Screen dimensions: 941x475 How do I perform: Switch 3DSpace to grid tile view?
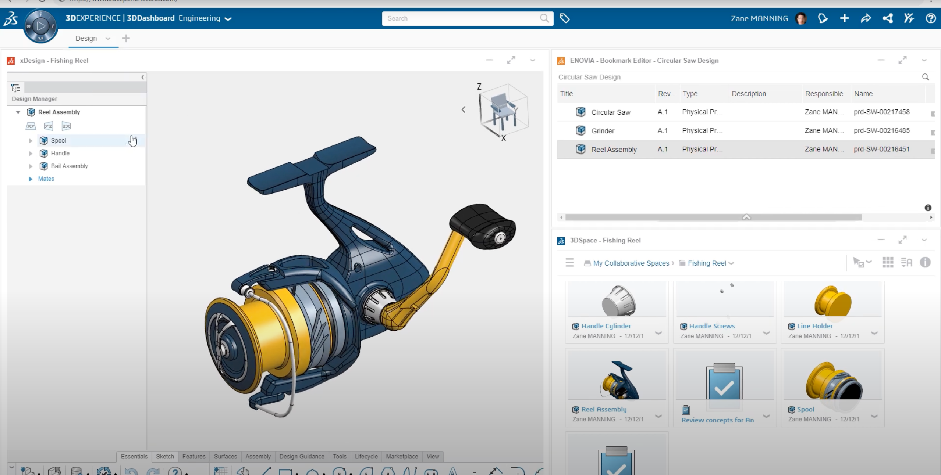coord(888,263)
